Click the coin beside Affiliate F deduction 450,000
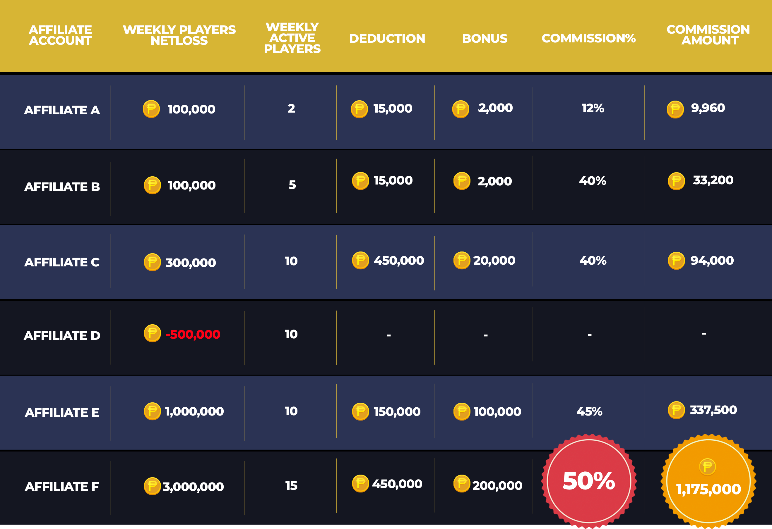 360,484
